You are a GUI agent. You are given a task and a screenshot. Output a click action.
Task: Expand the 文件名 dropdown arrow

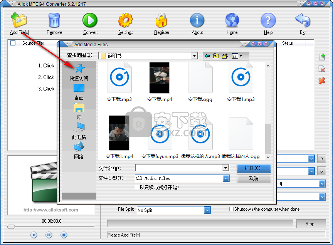coord(225,168)
